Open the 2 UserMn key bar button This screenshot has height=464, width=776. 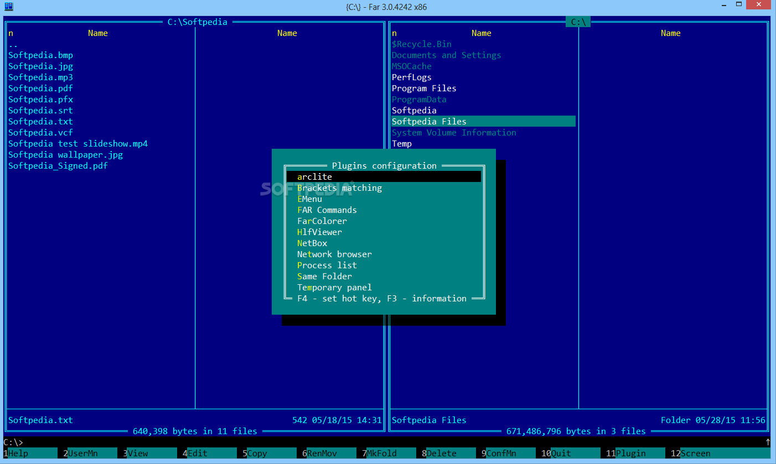point(90,453)
